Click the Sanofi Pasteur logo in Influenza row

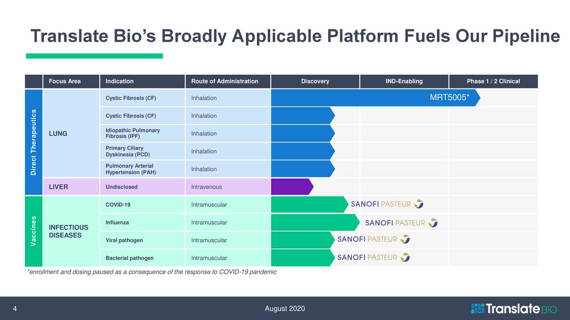pos(401,222)
